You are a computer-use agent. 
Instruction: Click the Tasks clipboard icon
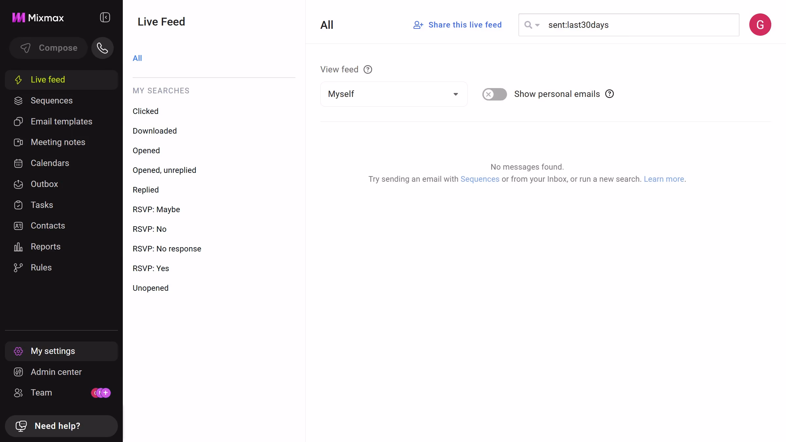click(18, 205)
